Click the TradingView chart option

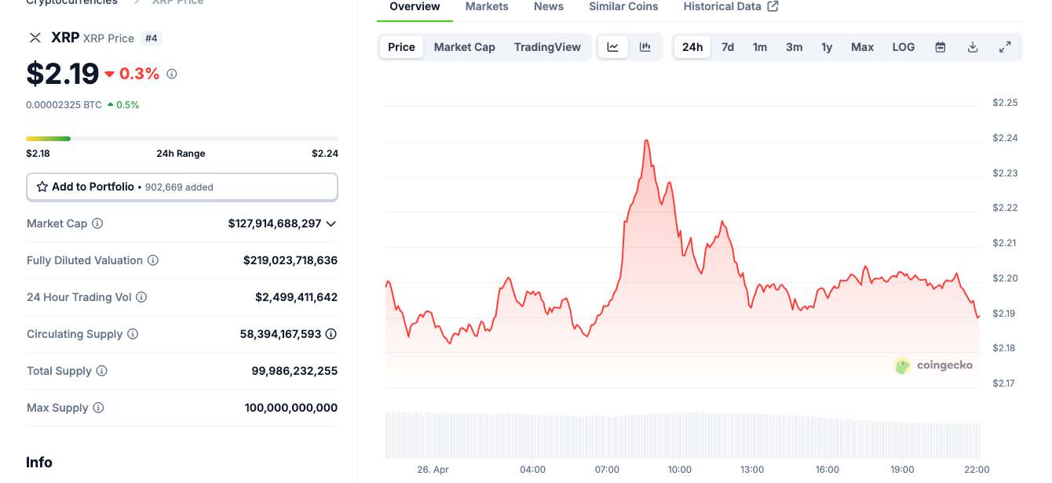[547, 47]
